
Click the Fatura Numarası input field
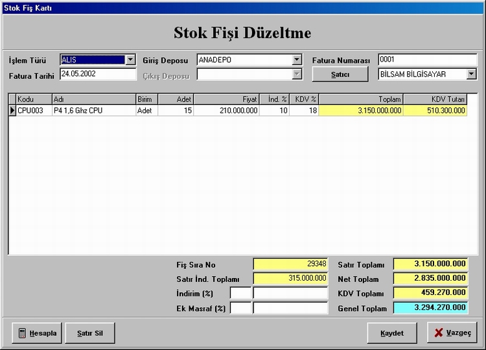coord(427,60)
